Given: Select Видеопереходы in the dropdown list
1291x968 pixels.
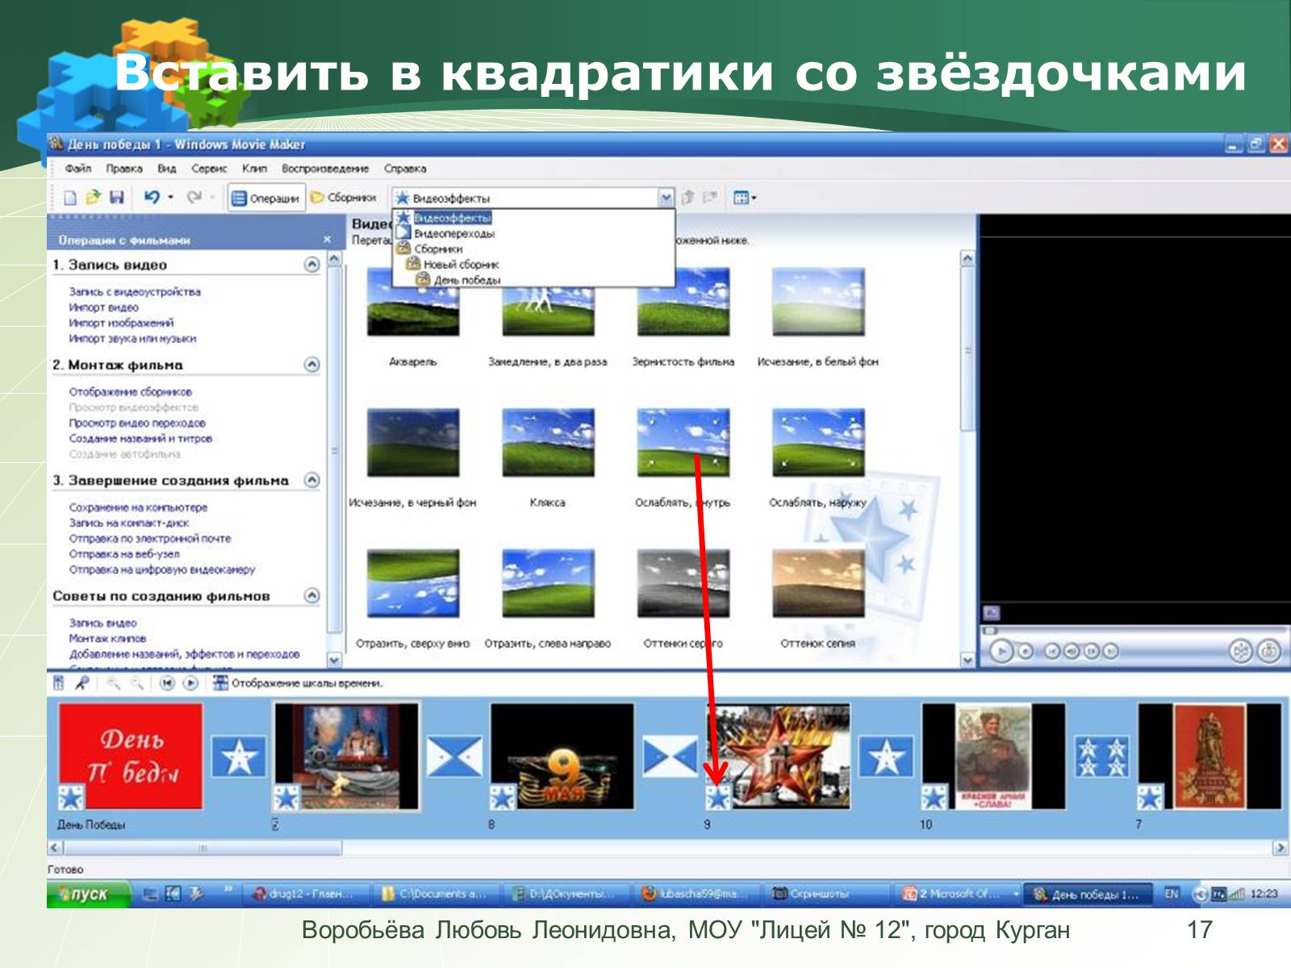Looking at the screenshot, I should coord(453,233).
